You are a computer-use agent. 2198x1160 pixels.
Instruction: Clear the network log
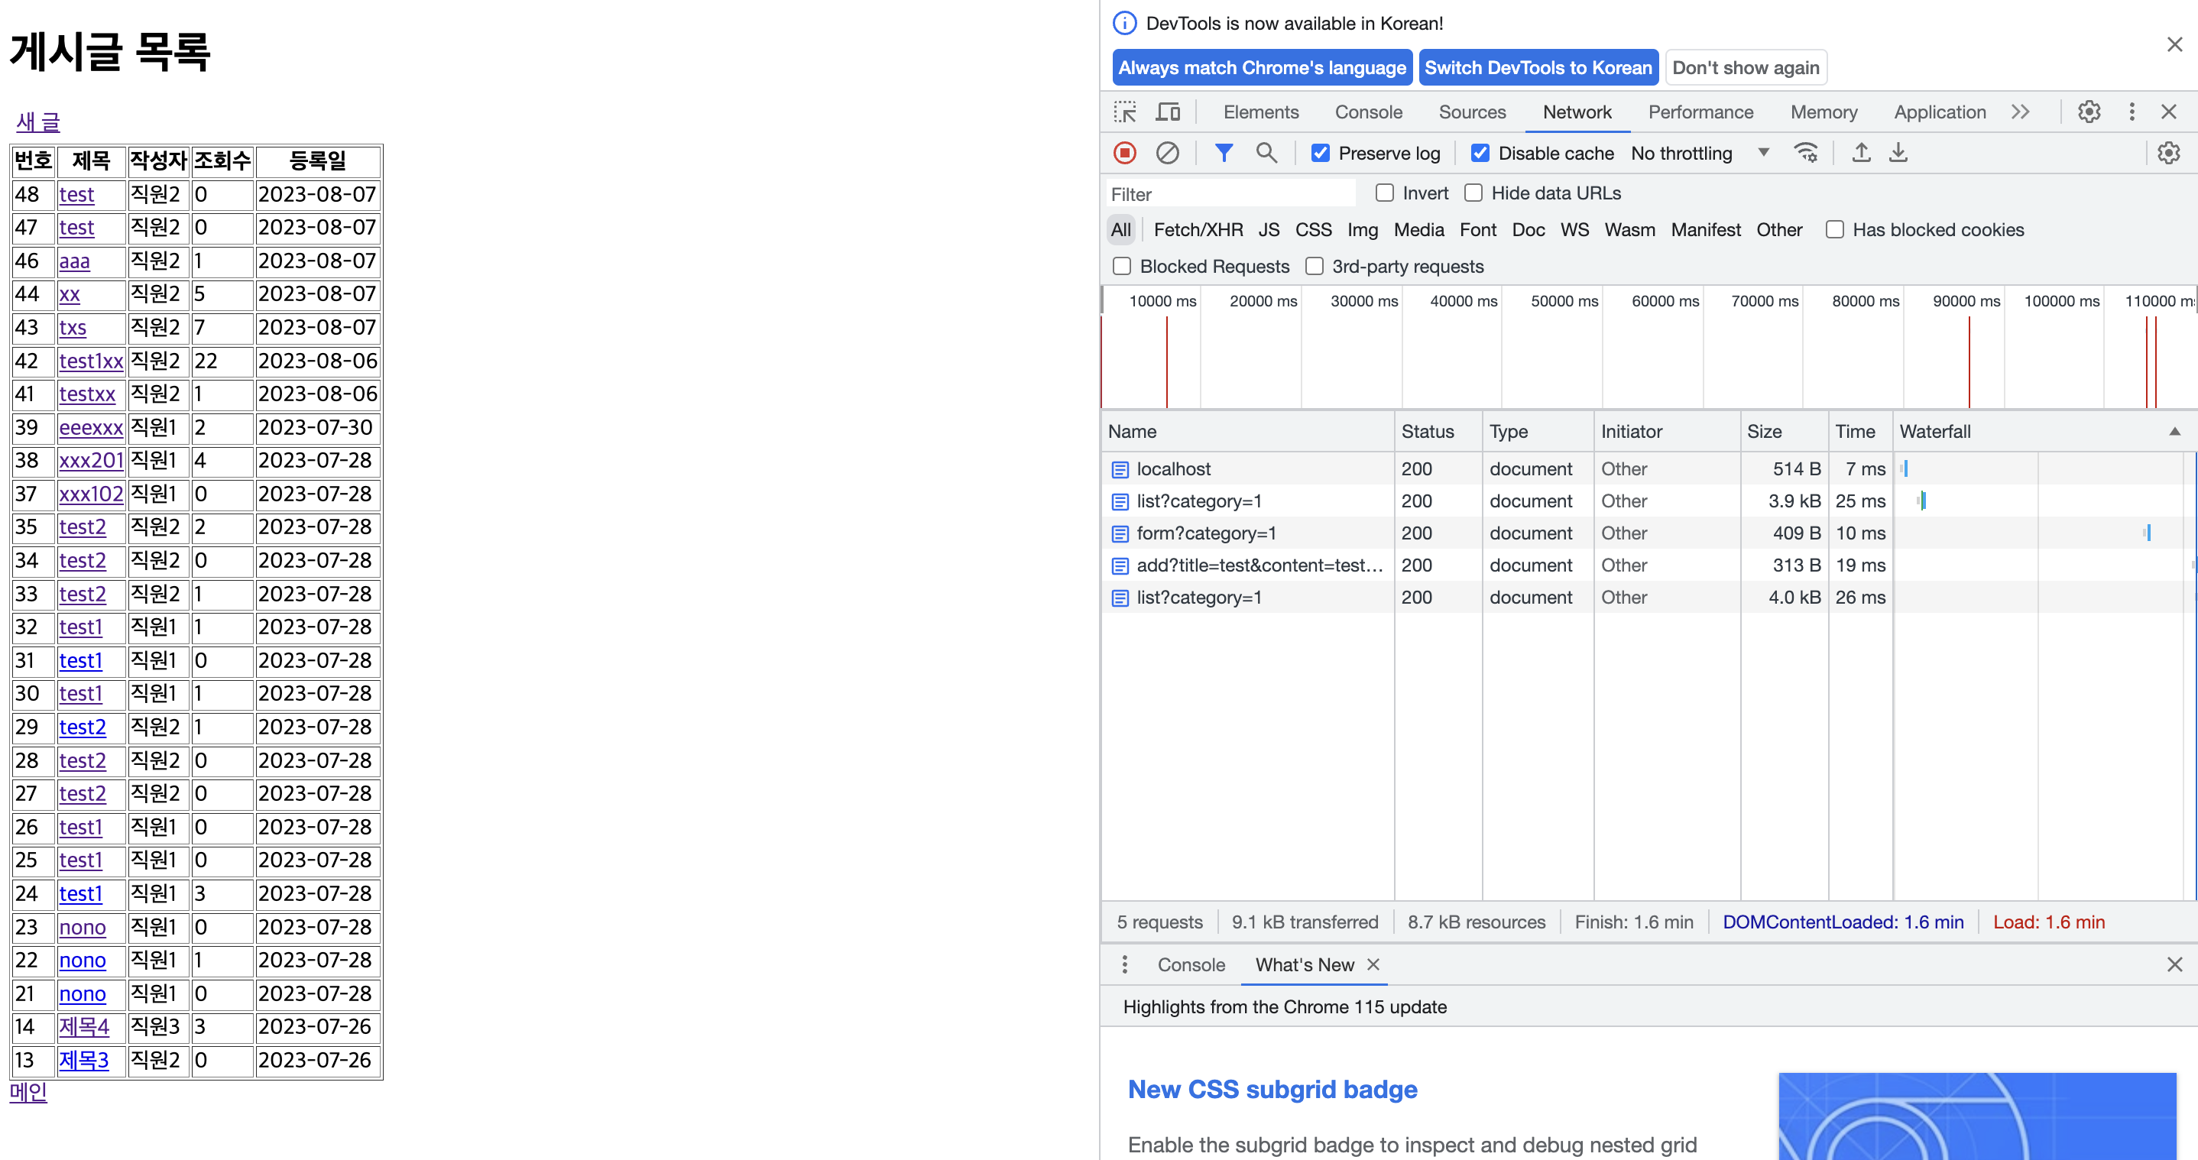tap(1167, 154)
